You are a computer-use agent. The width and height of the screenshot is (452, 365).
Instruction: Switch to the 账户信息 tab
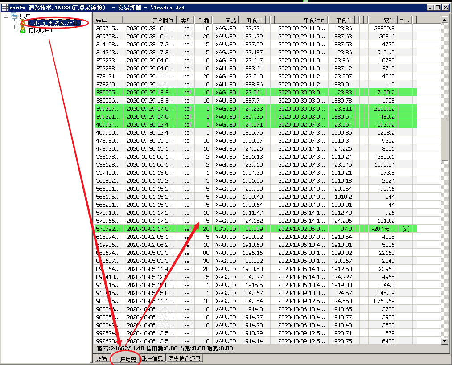point(152,358)
